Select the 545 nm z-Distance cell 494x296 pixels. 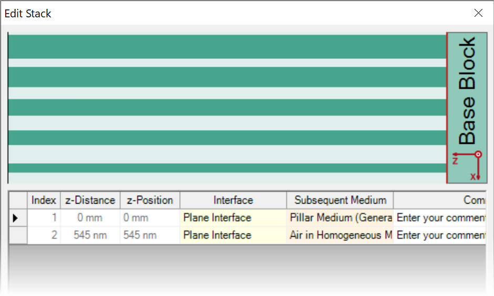click(x=90, y=235)
